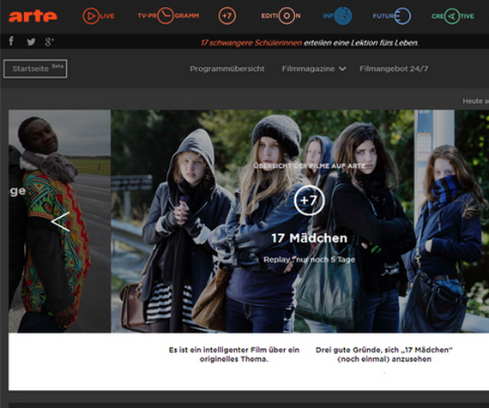This screenshot has width=489, height=408.
Task: Expand the Filmmagazine dropdown arrow
Action: [x=342, y=69]
